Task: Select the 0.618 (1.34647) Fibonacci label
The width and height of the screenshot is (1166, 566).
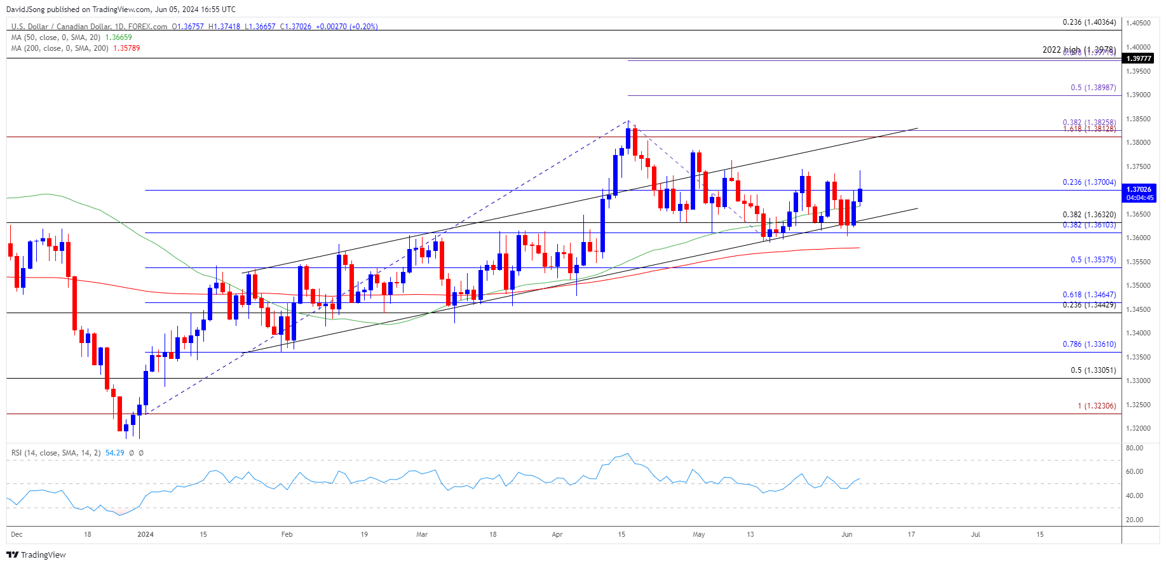Action: 1089,295
